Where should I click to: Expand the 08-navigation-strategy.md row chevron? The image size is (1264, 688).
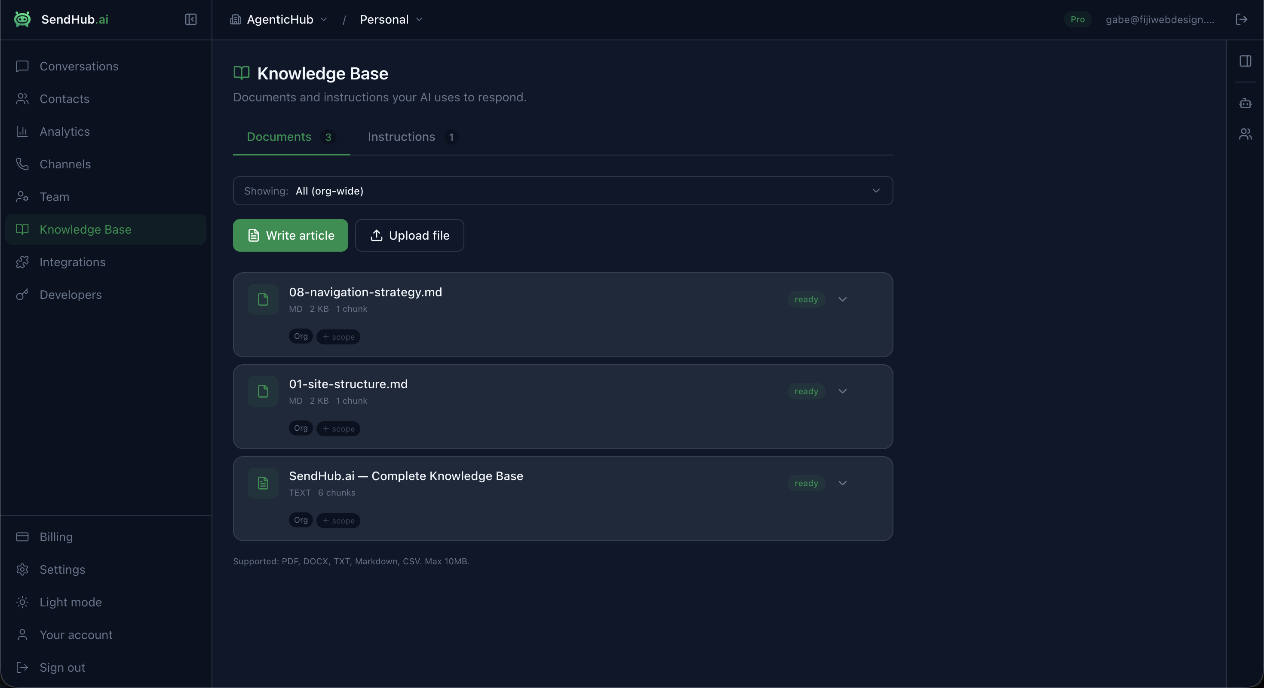pos(843,299)
